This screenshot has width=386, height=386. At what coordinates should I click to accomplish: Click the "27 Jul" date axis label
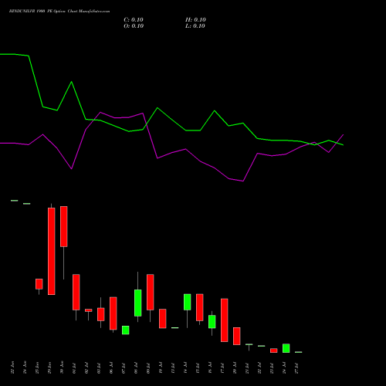(x=296, y=368)
